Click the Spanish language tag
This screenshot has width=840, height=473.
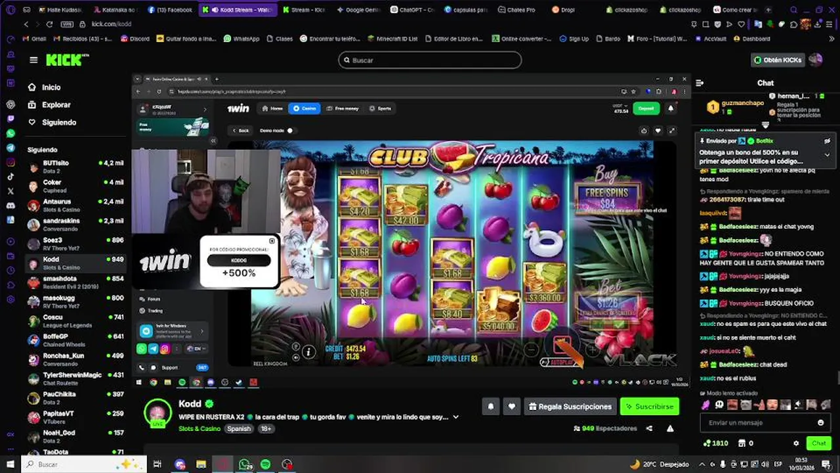point(239,428)
